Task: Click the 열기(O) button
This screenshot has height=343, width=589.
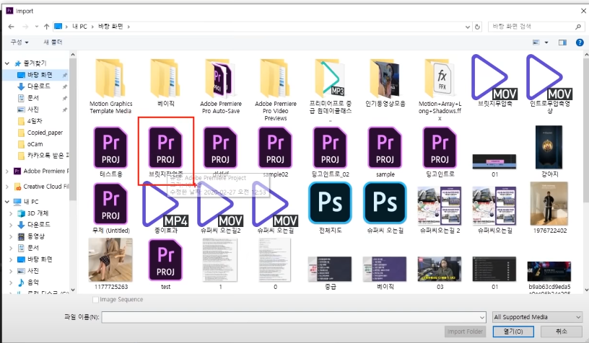Action: [513, 331]
